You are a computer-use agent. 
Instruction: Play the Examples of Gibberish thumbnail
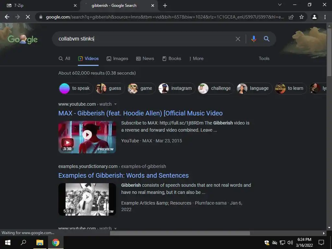coord(87,199)
